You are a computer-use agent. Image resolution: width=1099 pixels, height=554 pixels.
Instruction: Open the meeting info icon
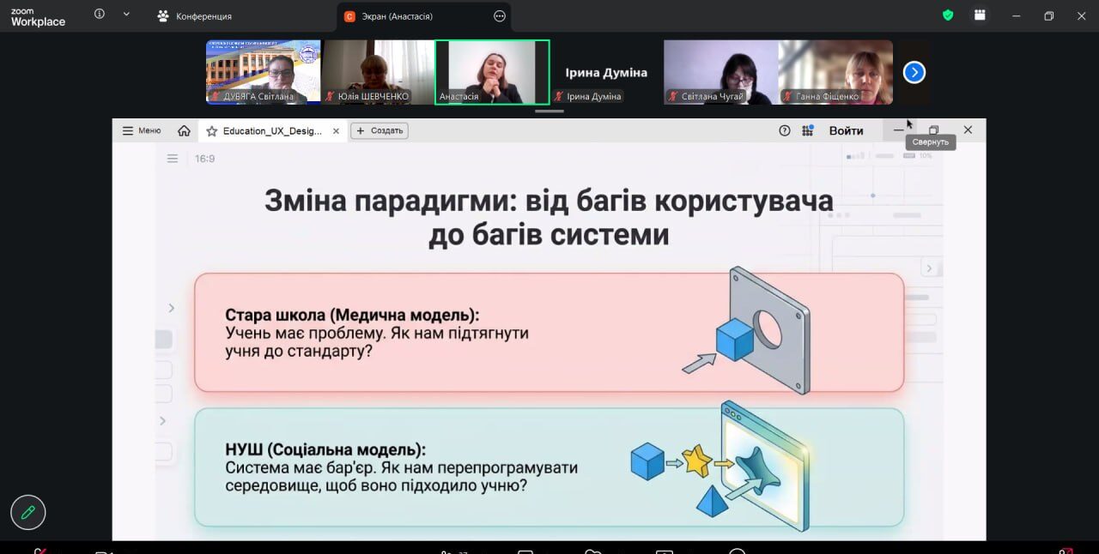[x=100, y=15]
